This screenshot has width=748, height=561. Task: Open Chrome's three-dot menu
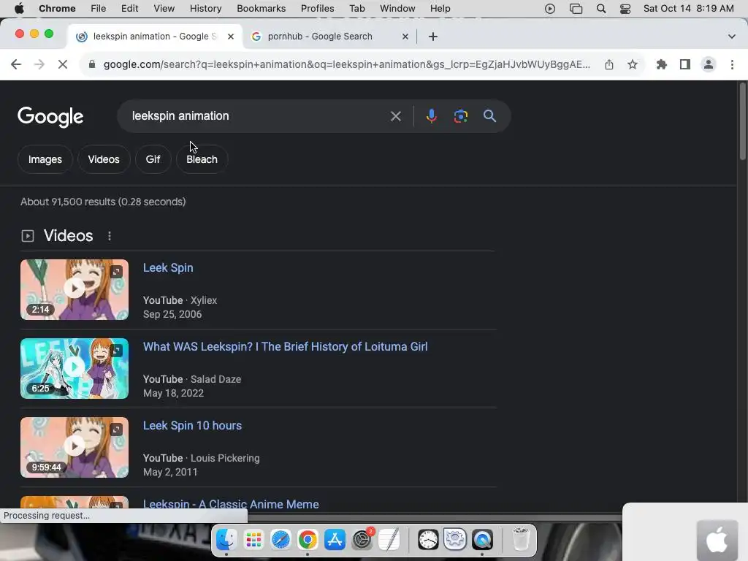732,64
